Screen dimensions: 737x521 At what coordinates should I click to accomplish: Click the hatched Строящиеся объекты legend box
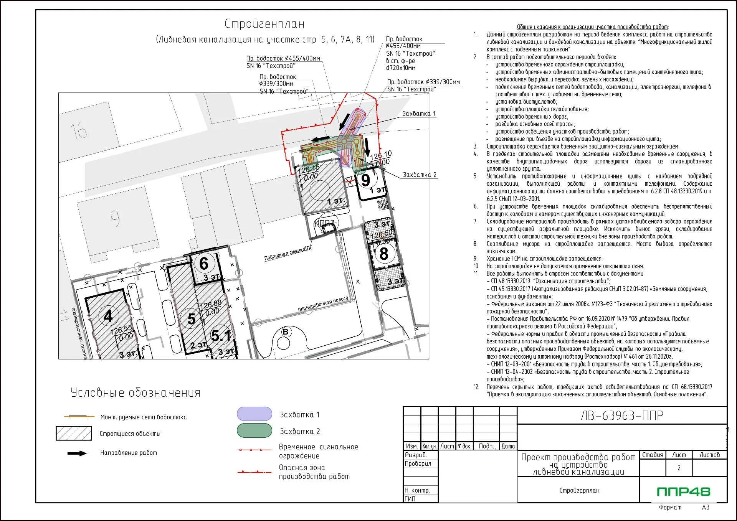click(74, 433)
